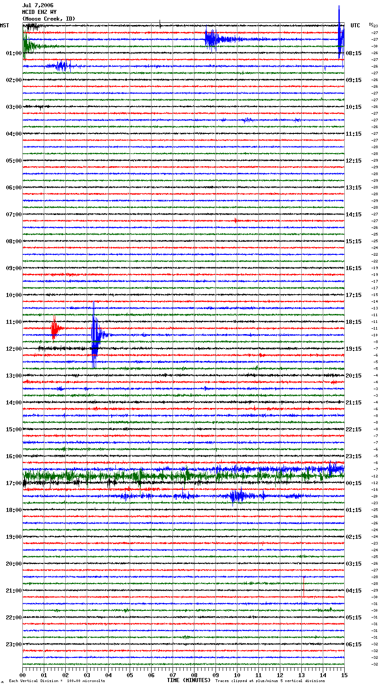Click the "Each Vertical Division = 100.00 microvolts" note
The width and height of the screenshot is (380, 687).
[x=57, y=681]
